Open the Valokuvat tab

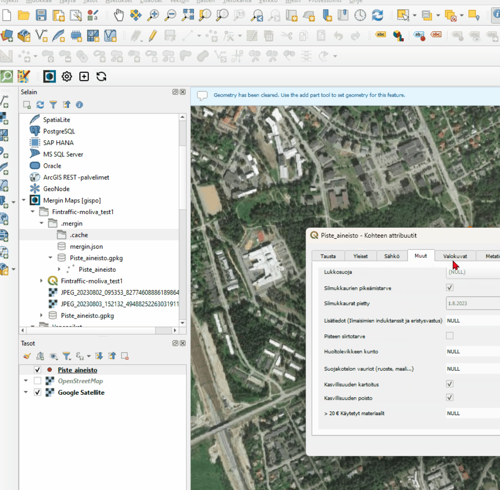(x=456, y=256)
